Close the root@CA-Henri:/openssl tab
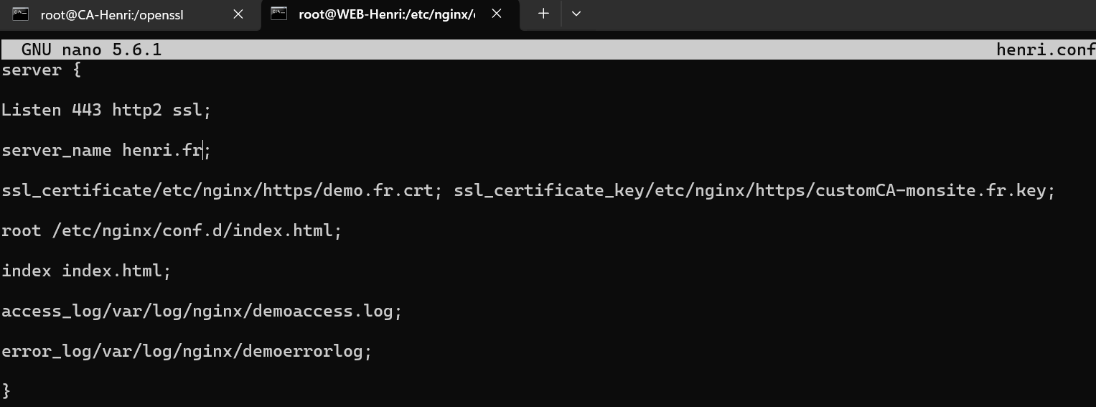1096x407 pixels. point(238,14)
